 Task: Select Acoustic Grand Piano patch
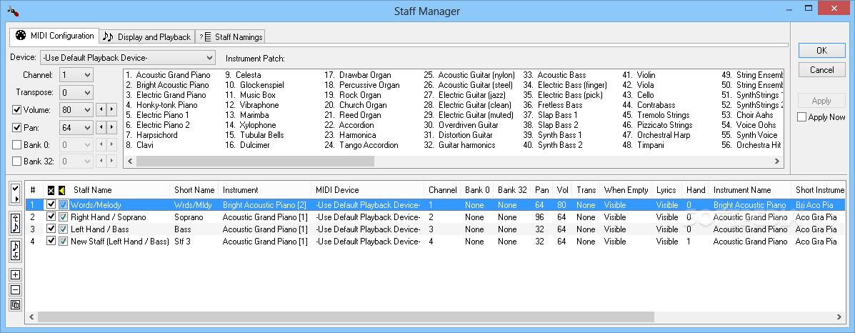pos(168,75)
